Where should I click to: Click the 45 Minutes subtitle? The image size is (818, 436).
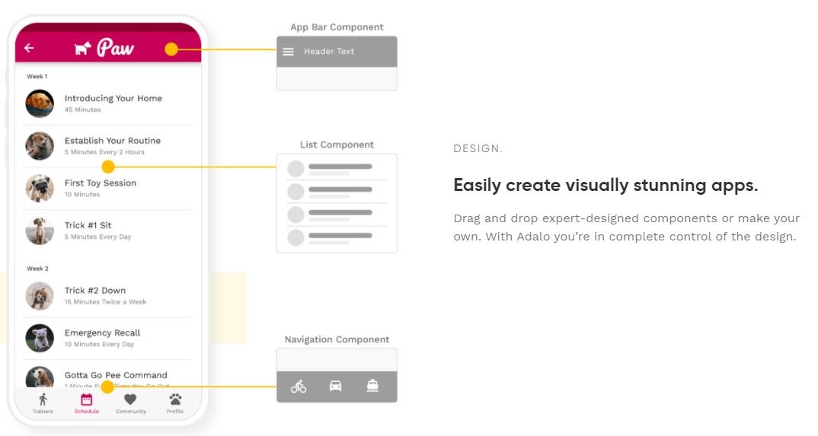point(82,110)
